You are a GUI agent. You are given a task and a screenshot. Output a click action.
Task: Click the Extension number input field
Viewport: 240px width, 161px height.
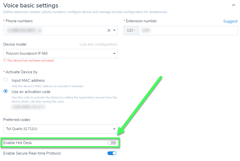(188, 30)
